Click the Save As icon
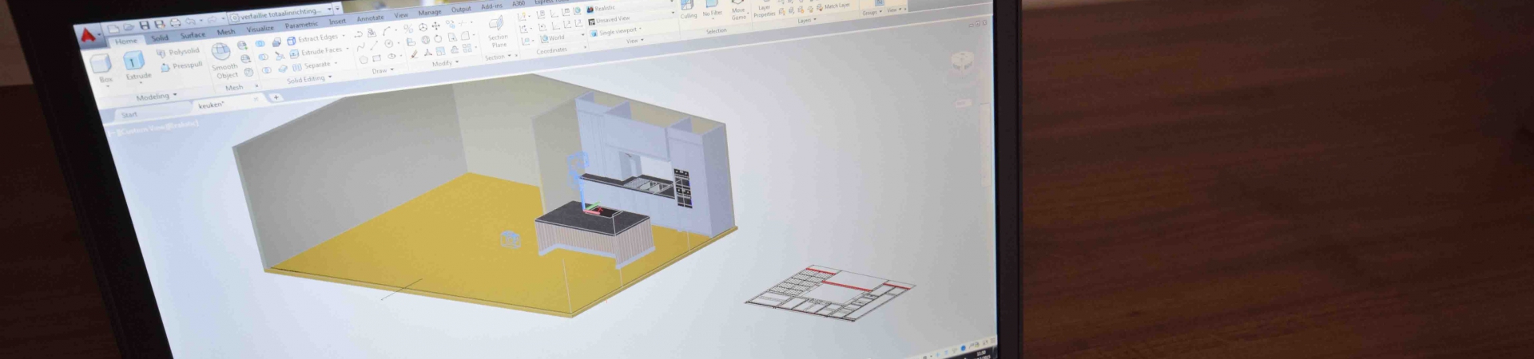This screenshot has width=1534, height=359. (159, 25)
